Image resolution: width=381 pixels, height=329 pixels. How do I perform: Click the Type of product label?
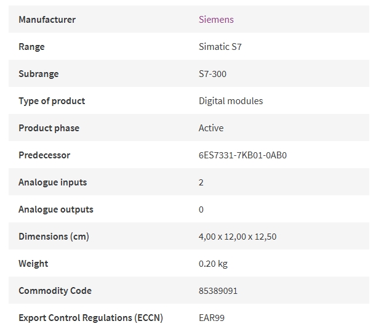52,101
